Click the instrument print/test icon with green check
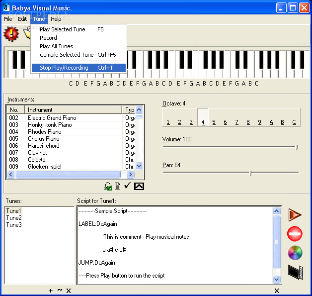The image size is (312, 296). click(108, 187)
